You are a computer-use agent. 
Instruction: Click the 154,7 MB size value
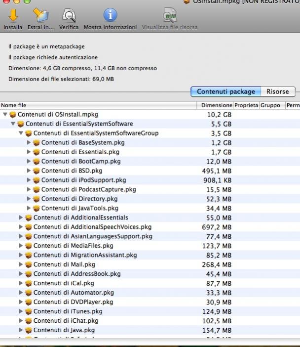pos(217,330)
